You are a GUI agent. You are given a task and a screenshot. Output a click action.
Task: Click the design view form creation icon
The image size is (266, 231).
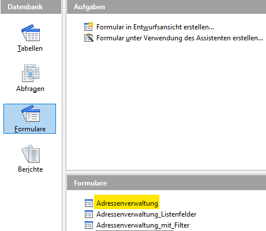[x=89, y=26]
